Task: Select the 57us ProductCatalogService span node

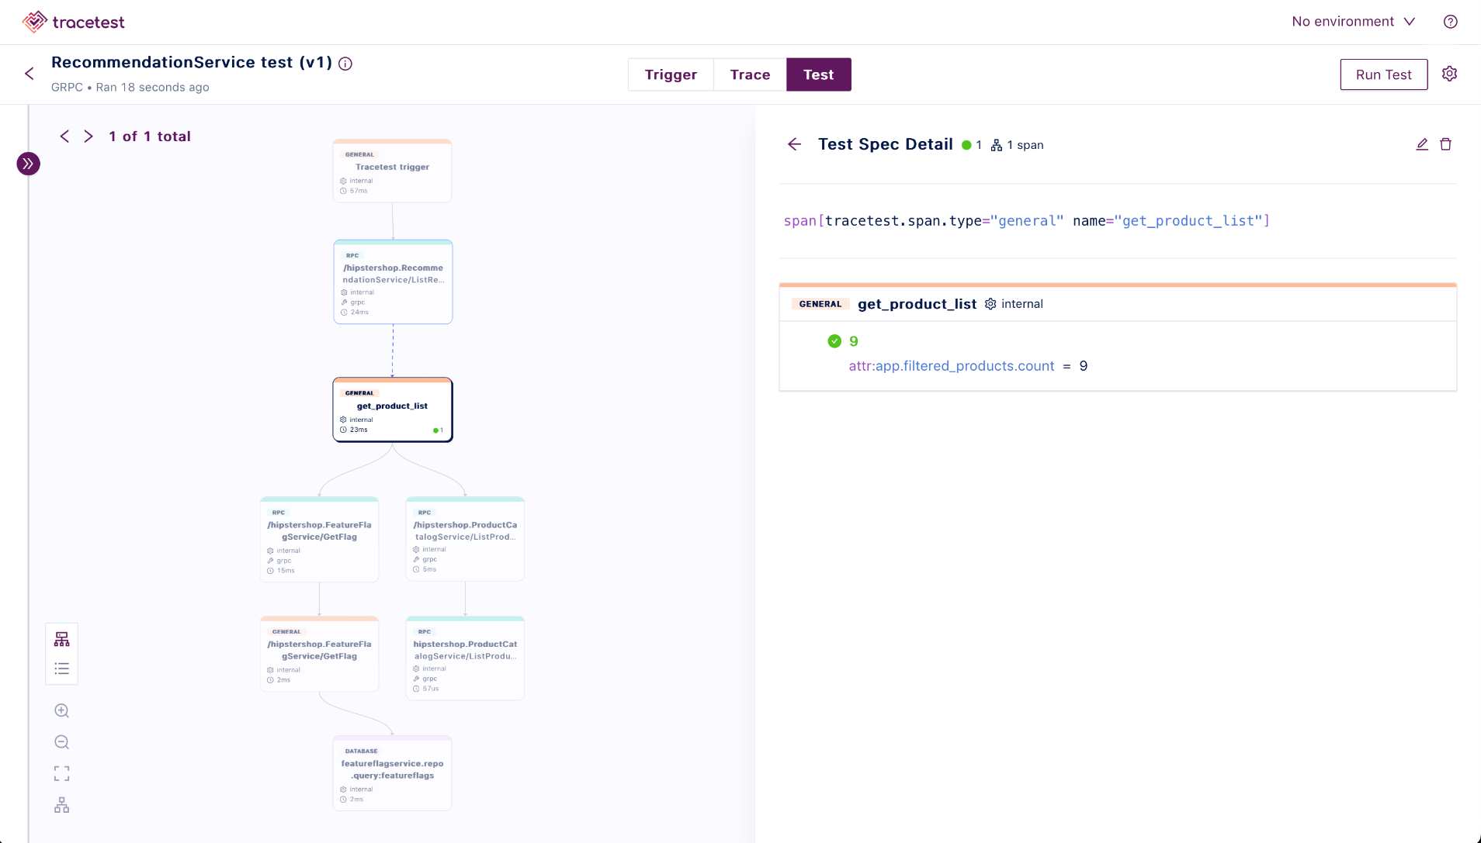Action: 465,658
